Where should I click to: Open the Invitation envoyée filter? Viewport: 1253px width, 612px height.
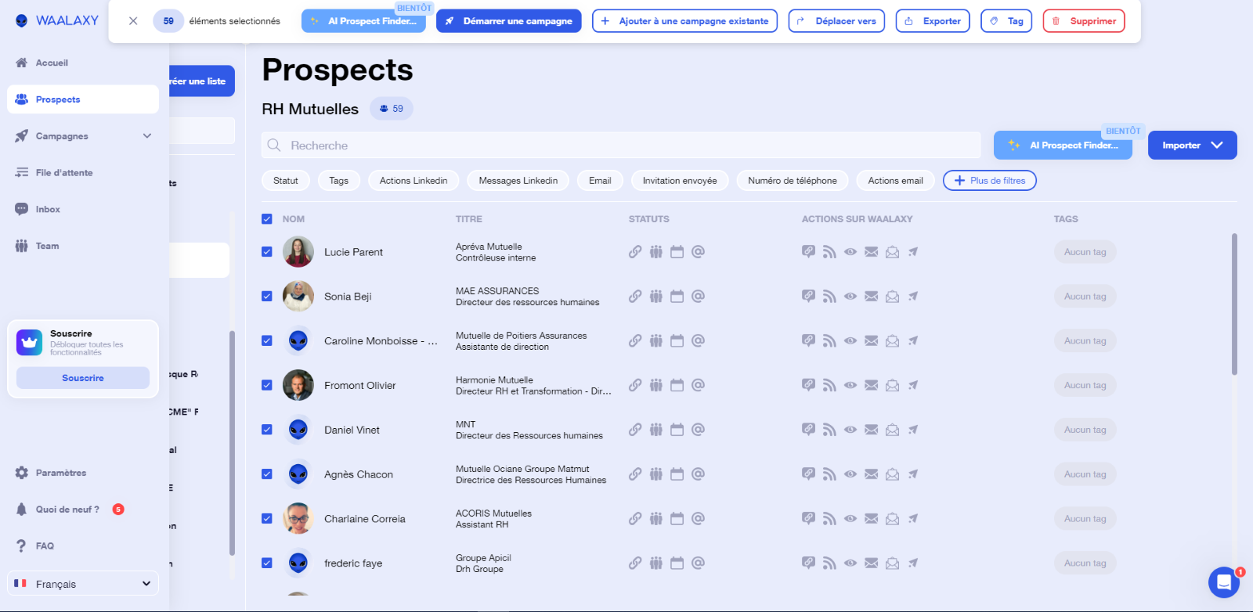click(680, 181)
